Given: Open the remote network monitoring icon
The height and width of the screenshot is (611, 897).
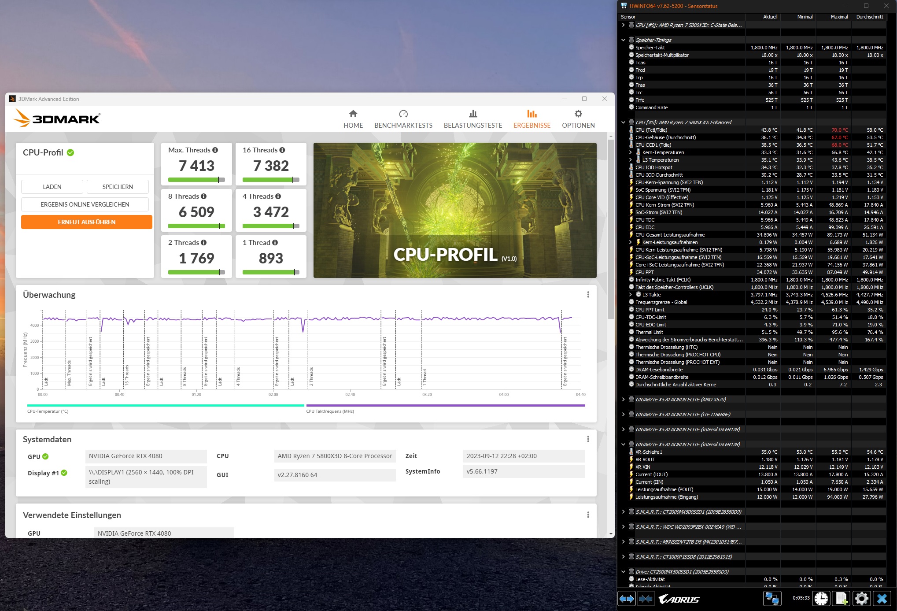Looking at the screenshot, I should [x=772, y=599].
